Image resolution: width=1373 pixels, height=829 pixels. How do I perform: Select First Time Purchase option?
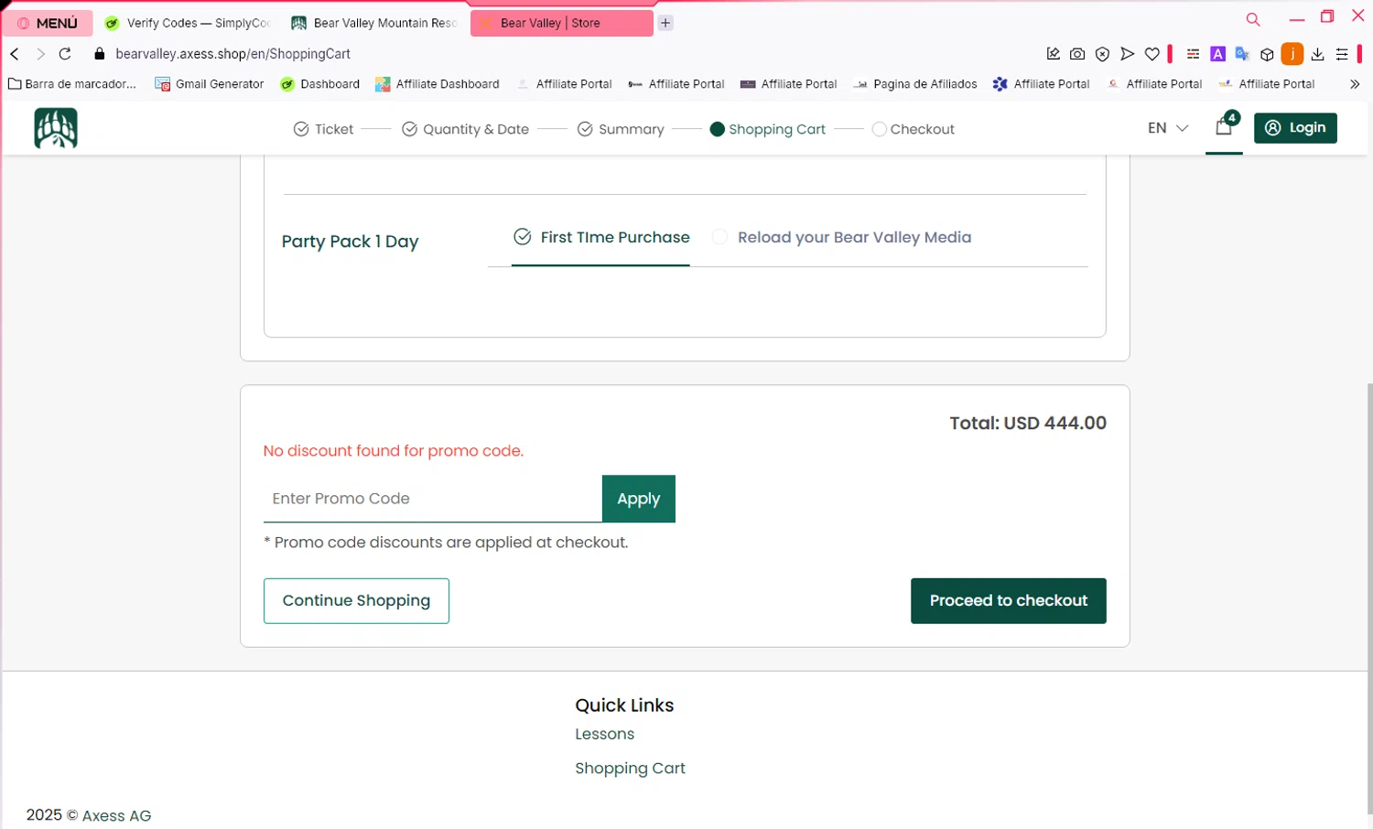coord(601,237)
